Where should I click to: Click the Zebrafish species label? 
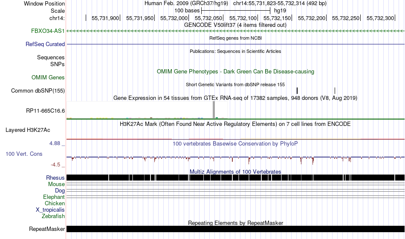click(x=53, y=216)
